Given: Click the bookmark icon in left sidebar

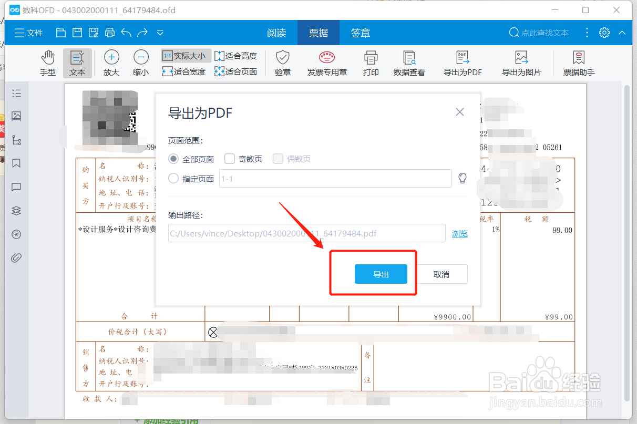Looking at the screenshot, I should pos(16,164).
